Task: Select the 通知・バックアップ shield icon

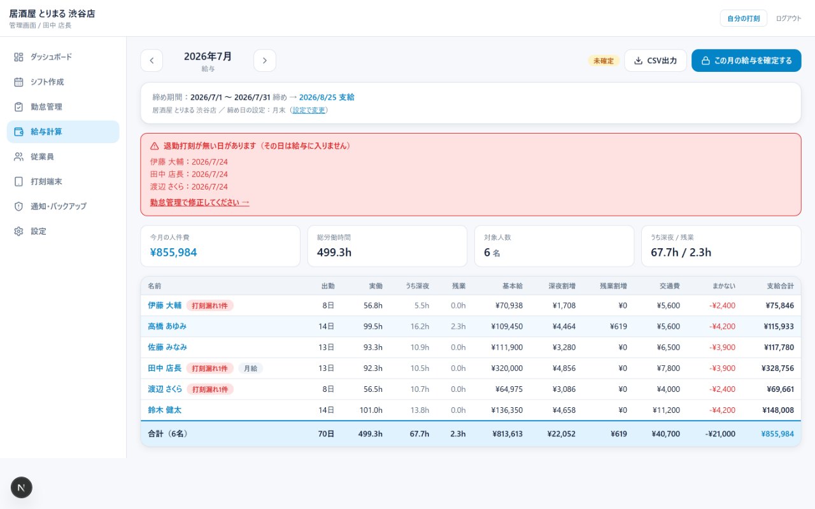Action: (x=18, y=206)
